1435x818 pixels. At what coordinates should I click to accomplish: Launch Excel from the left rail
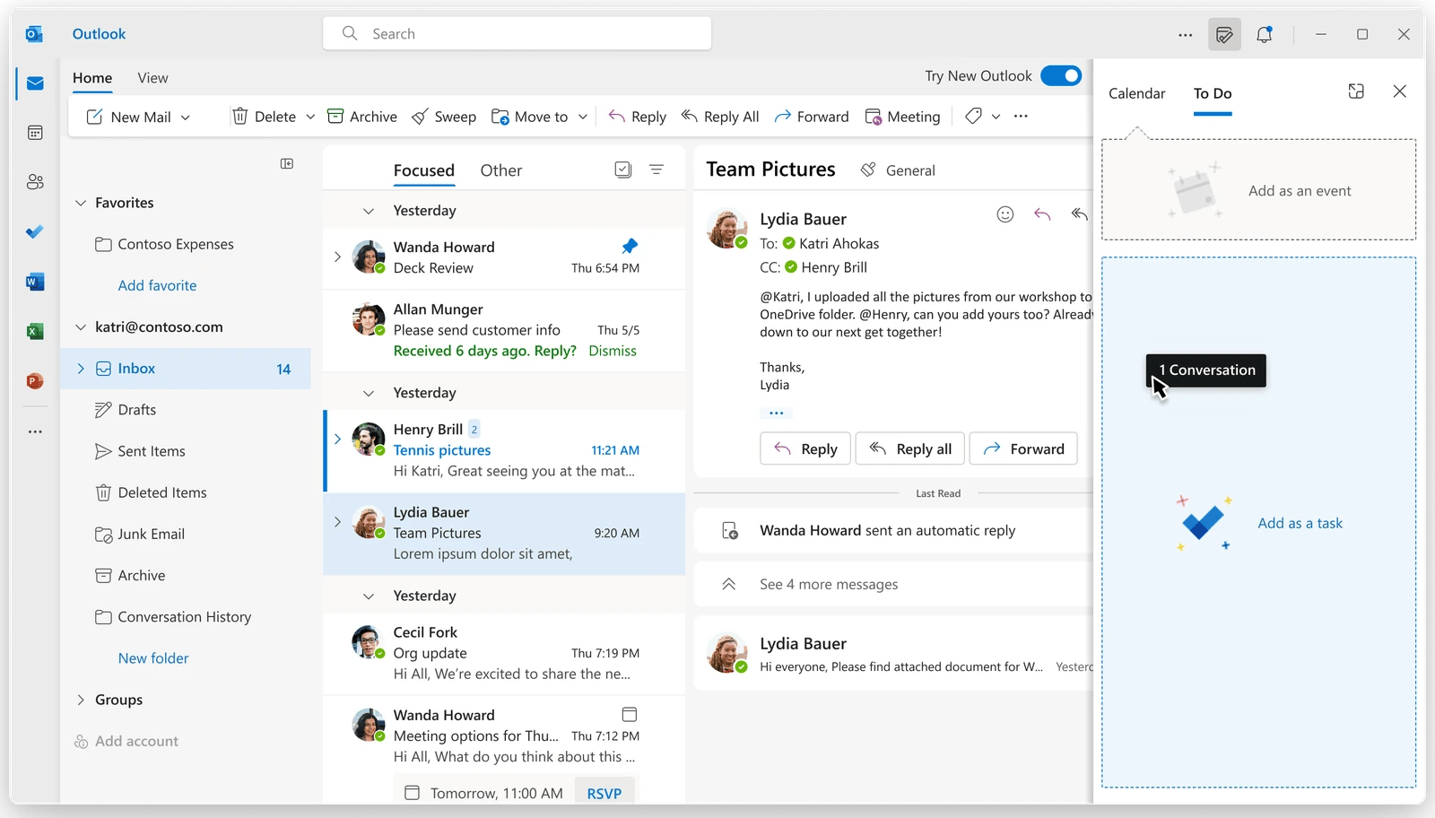tap(35, 331)
